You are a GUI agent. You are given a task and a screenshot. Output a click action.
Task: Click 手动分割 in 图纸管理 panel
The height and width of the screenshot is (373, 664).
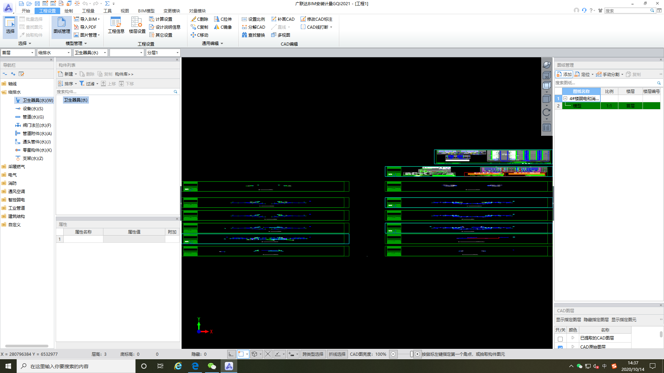coord(608,74)
